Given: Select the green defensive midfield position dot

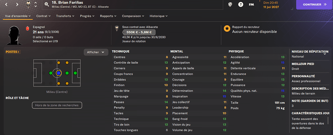Looking at the screenshot, I should (x=51, y=73).
